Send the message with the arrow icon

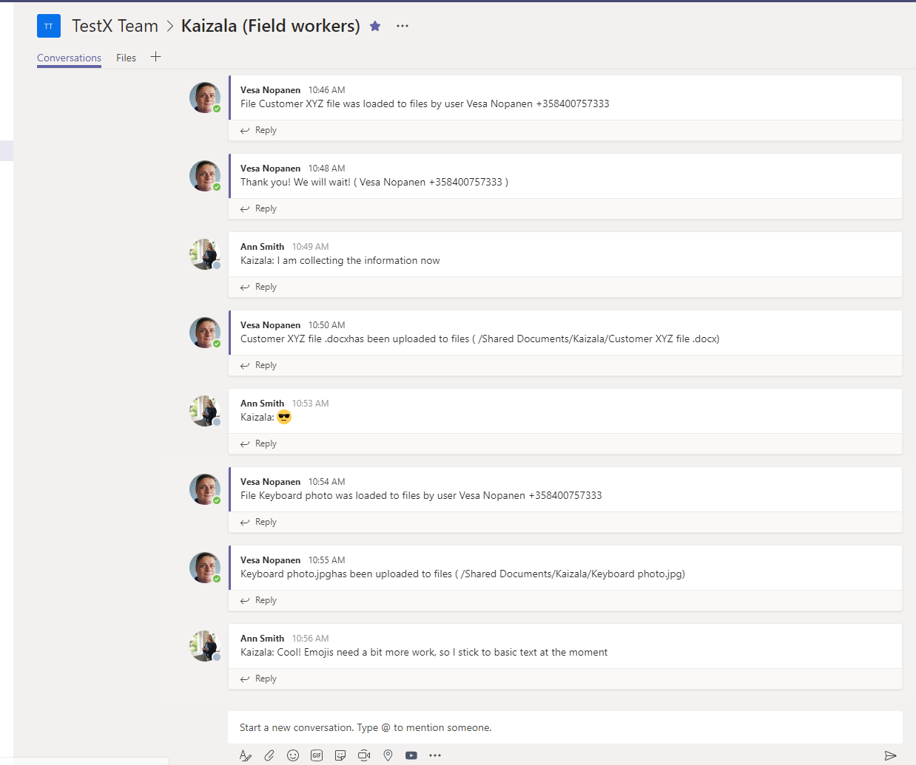click(x=890, y=755)
